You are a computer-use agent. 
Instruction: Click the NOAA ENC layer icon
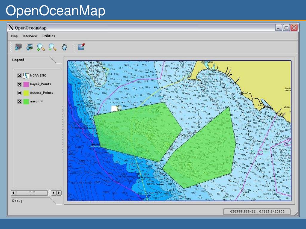pyautogui.click(x=26, y=75)
